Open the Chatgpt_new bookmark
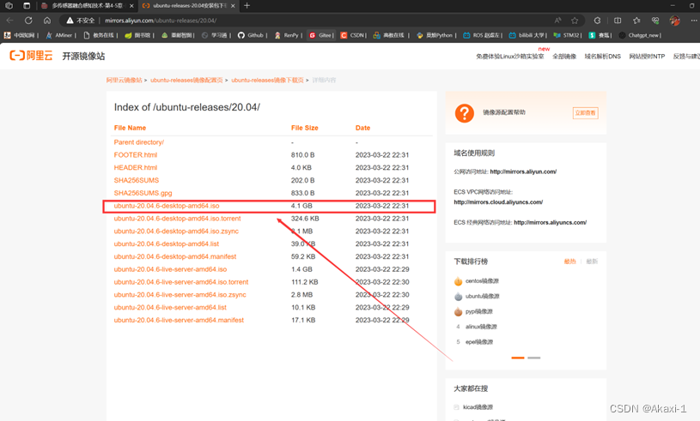The height and width of the screenshot is (421, 700). 639,35
